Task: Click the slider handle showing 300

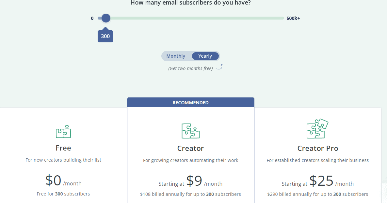Action: [x=105, y=18]
